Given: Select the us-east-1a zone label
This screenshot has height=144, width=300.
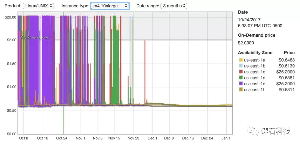Looking at the screenshot, I should click(254, 60).
